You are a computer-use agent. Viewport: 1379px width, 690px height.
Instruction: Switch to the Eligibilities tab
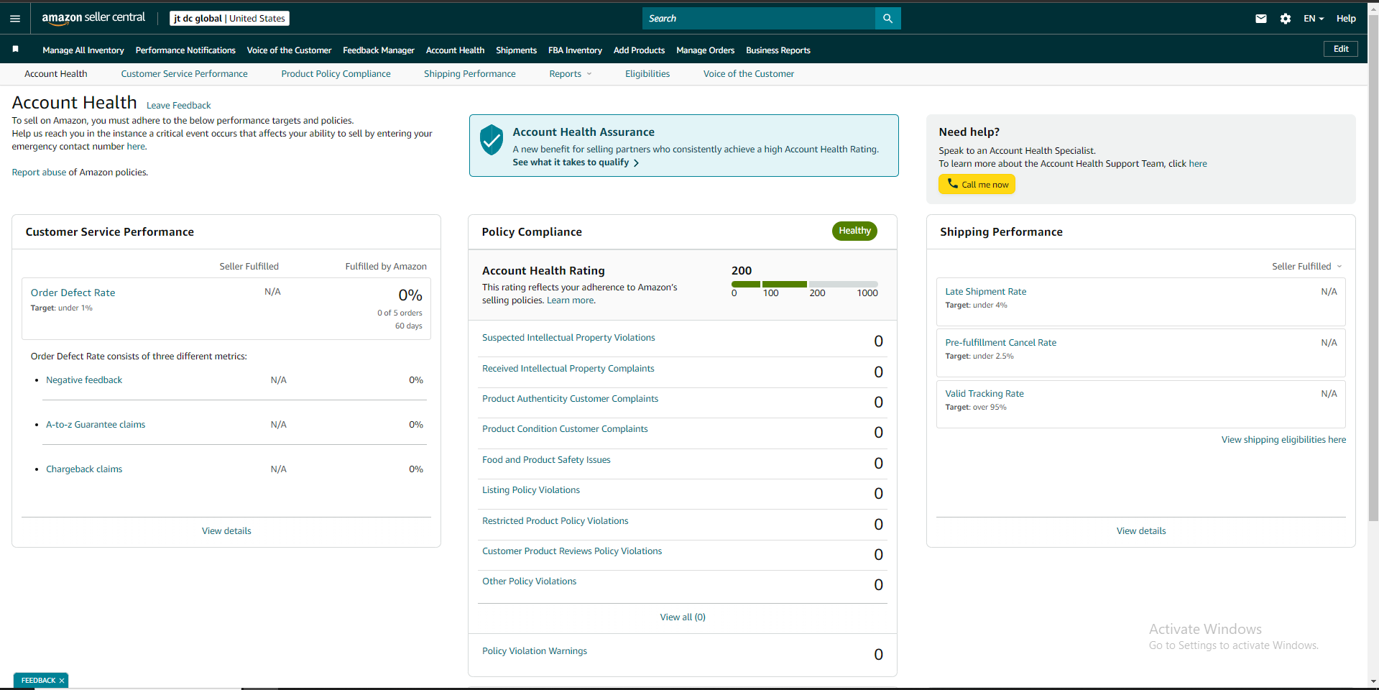click(x=647, y=74)
